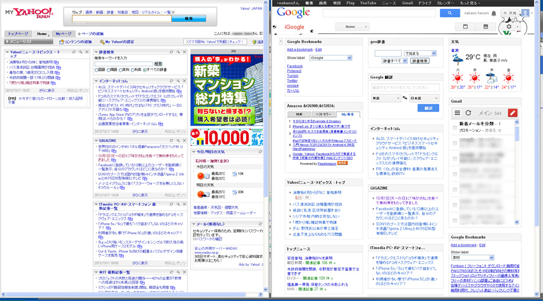Click the 辞書検索 button in goo辞書
543x301 pixels.
point(419,61)
